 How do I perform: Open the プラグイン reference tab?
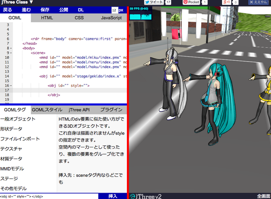click(111, 110)
